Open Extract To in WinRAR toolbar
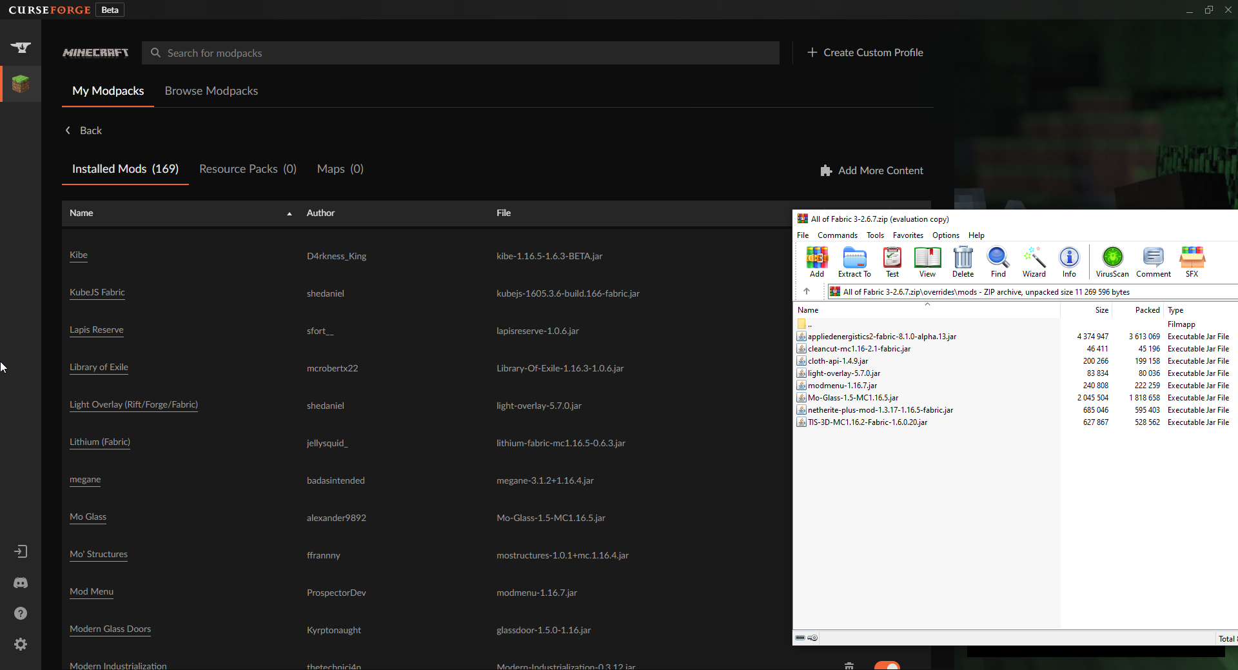1238x670 pixels. pos(854,262)
